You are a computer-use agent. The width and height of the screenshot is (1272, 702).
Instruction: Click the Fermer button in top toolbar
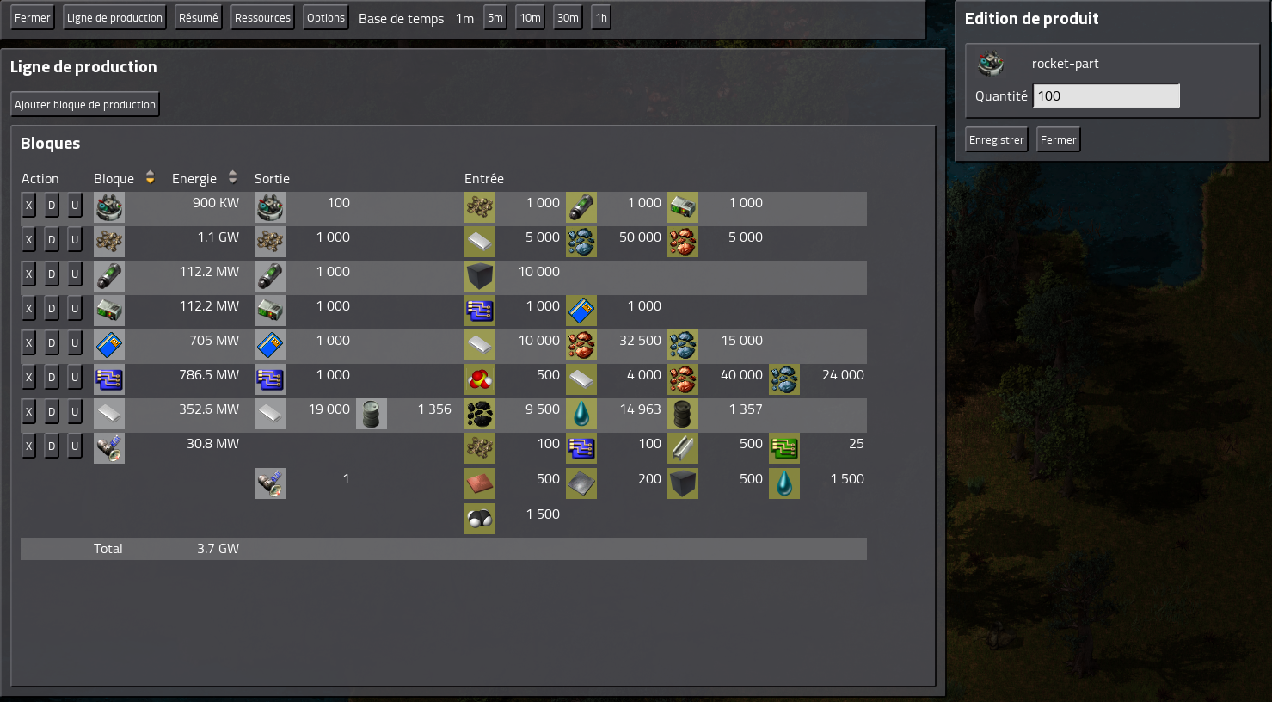[x=33, y=18]
